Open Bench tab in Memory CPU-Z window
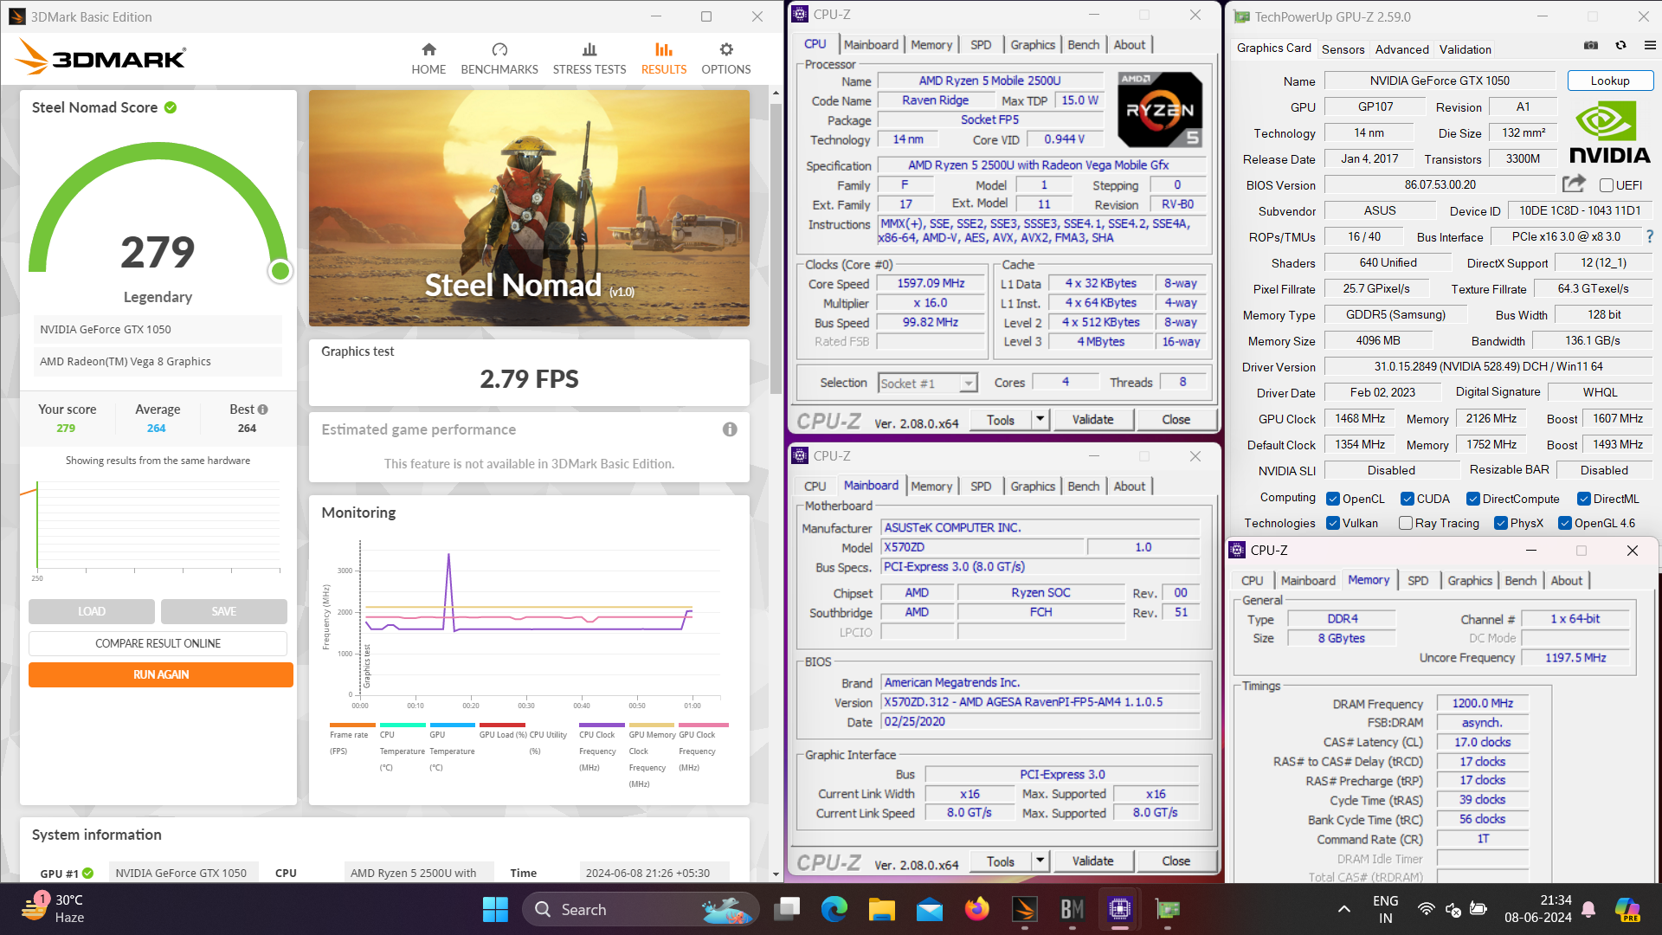The height and width of the screenshot is (935, 1662). (x=1520, y=581)
